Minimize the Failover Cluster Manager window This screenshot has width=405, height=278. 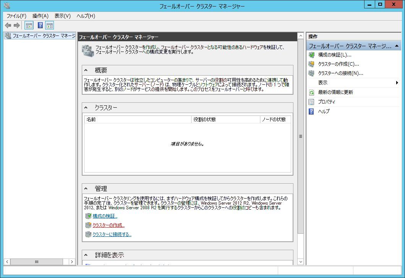[369, 4]
